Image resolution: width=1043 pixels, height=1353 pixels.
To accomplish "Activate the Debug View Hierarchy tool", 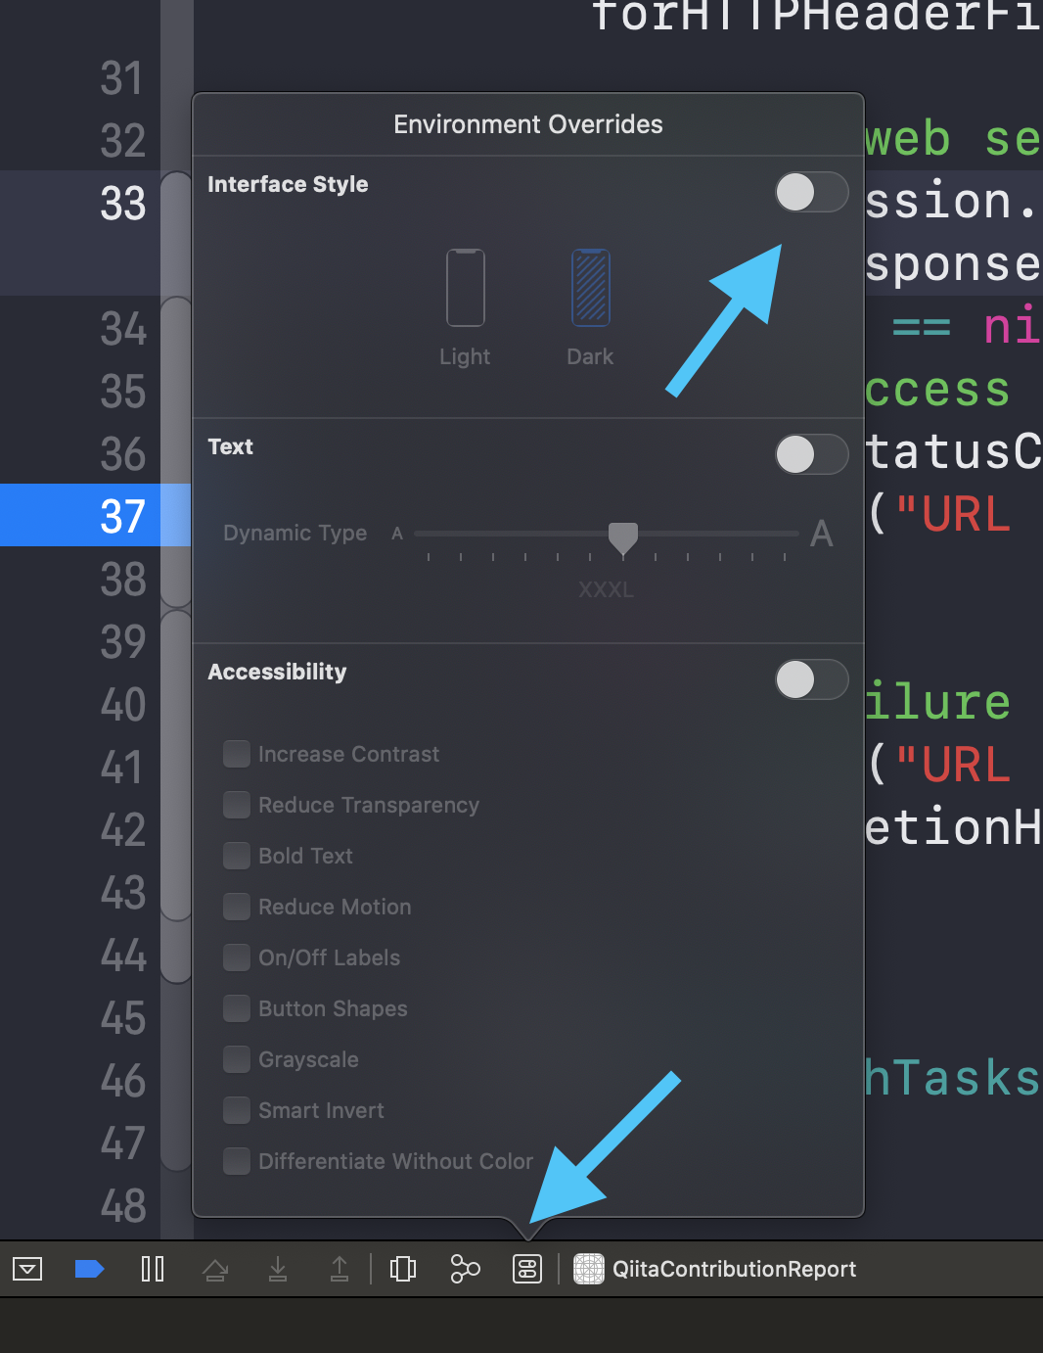I will (402, 1270).
